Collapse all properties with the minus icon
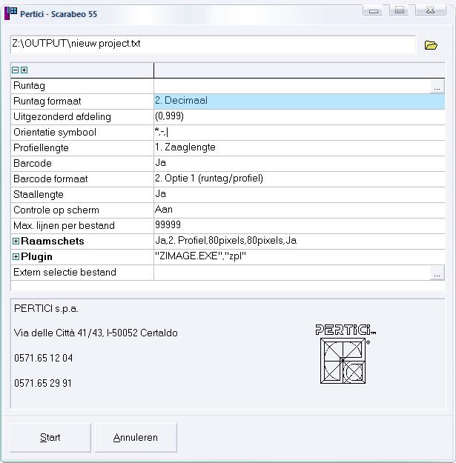This screenshot has height=463, width=456. pos(16,70)
